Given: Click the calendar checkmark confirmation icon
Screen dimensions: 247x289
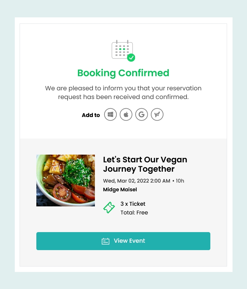Looking at the screenshot, I should click(123, 51).
